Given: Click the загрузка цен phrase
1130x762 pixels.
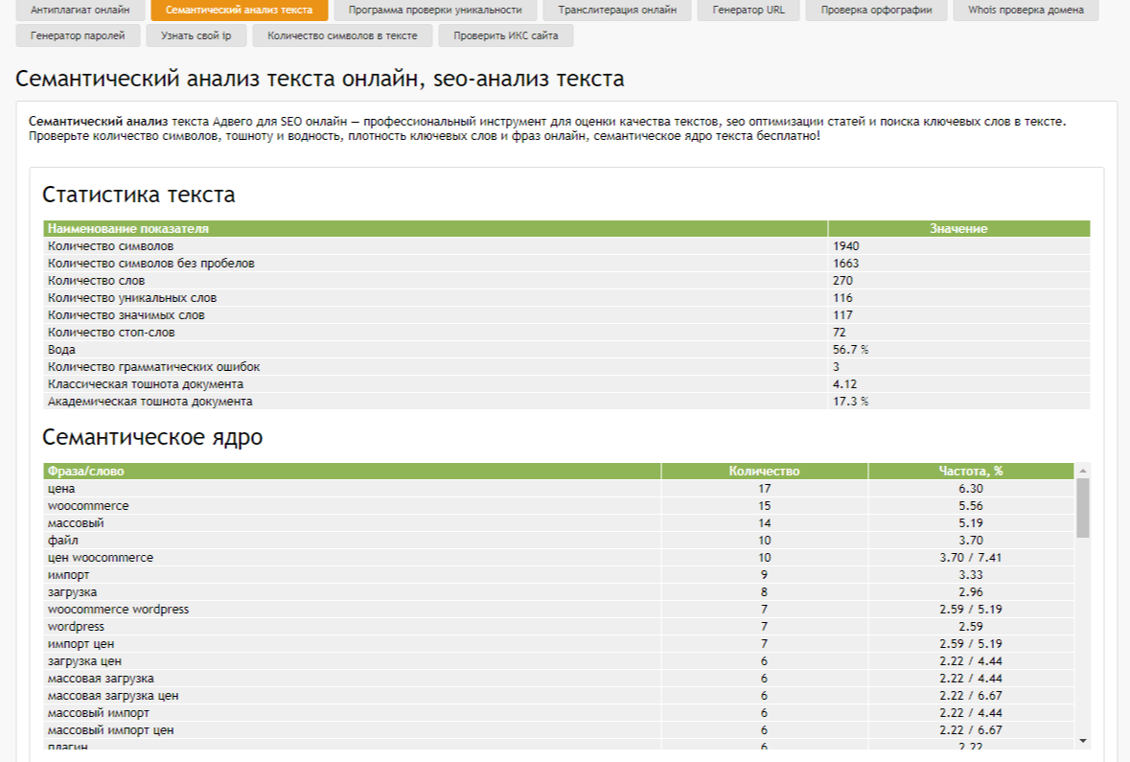Looking at the screenshot, I should [x=84, y=661].
